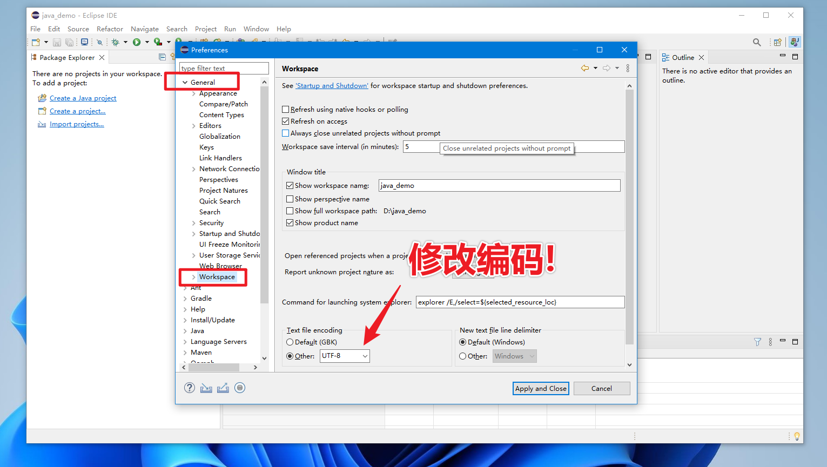This screenshot has height=467, width=827.
Task: Open the Window menu
Action: pyautogui.click(x=256, y=29)
